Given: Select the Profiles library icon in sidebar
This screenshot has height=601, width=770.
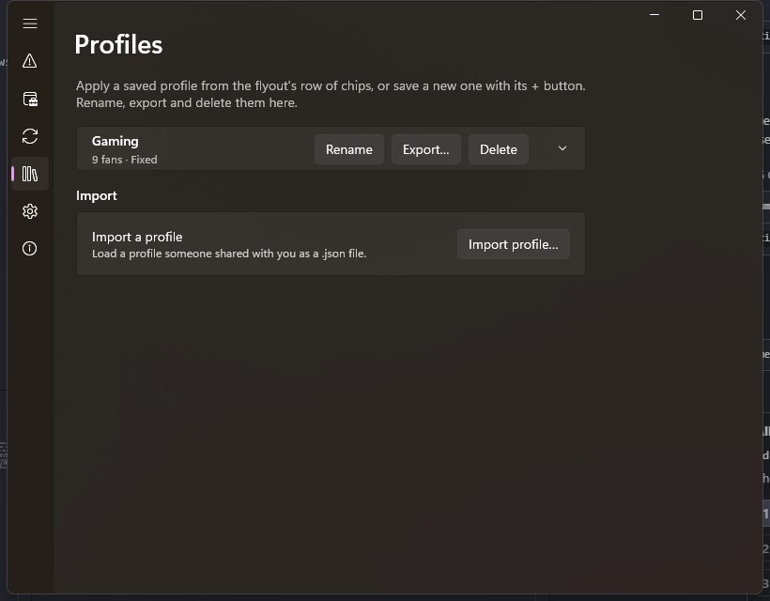Looking at the screenshot, I should tap(30, 174).
